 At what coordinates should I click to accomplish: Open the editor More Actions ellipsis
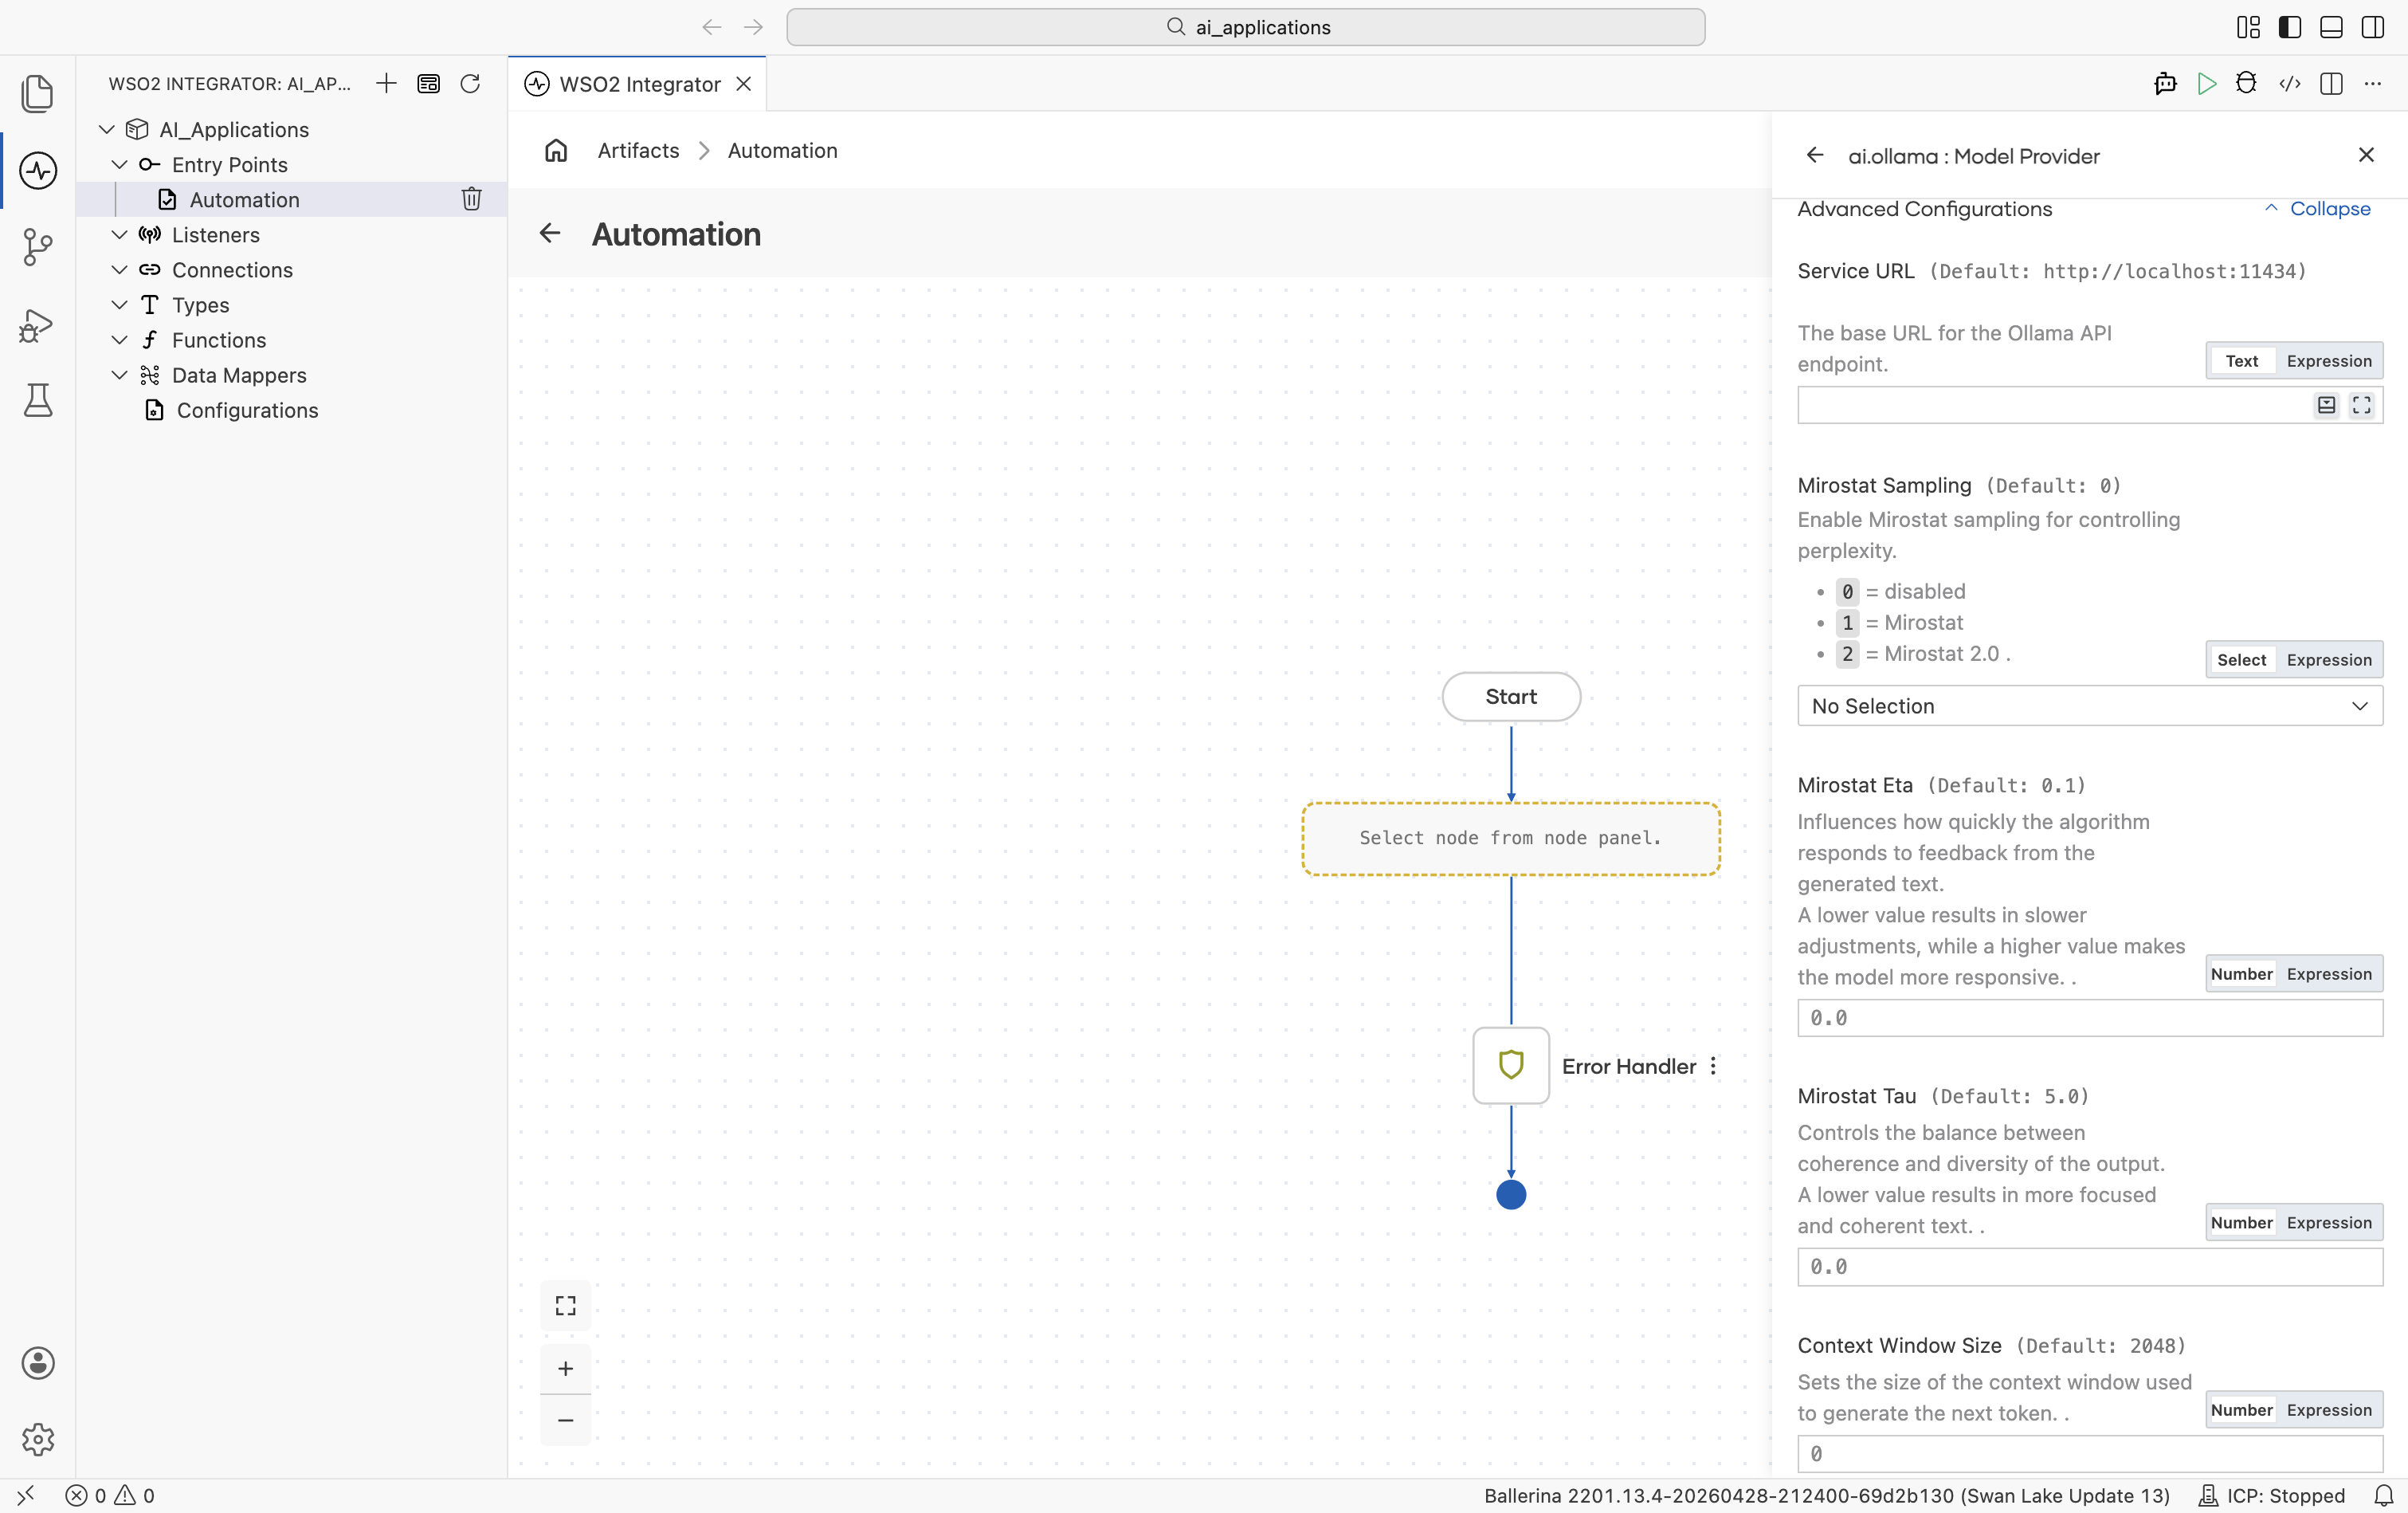2373,83
